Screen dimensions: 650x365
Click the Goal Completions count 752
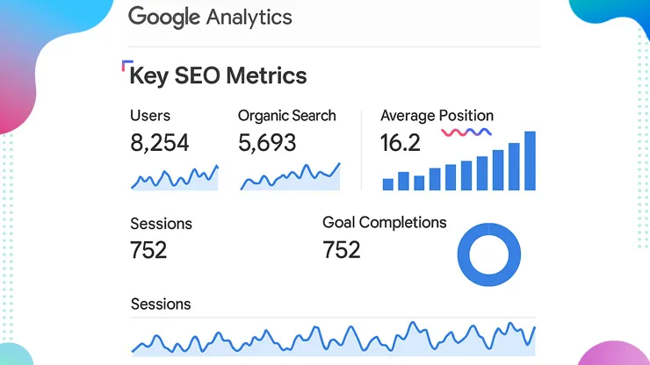click(342, 250)
